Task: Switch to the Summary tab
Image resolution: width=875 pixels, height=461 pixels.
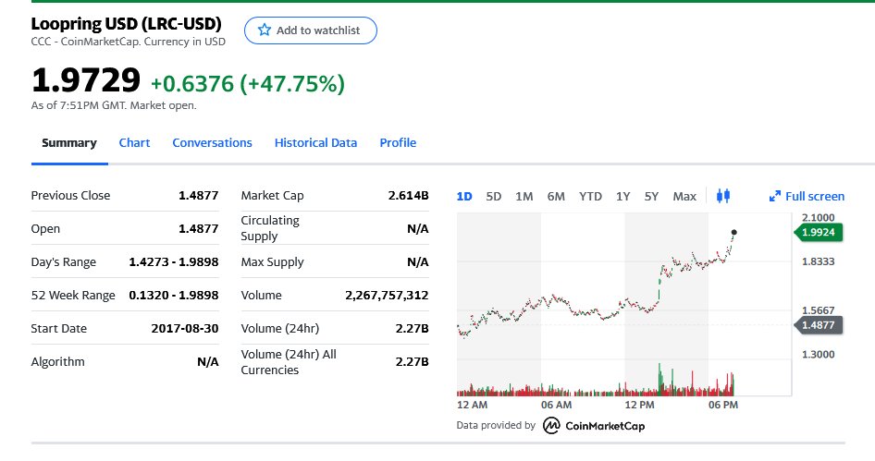Action: tap(69, 142)
